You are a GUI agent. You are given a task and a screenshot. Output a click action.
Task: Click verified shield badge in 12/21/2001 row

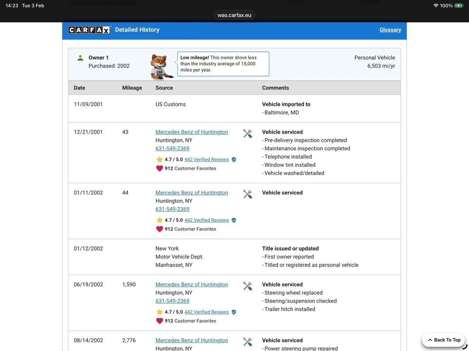pos(234,159)
